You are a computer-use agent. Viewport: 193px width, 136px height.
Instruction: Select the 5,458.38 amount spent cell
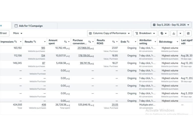(x=63, y=63)
